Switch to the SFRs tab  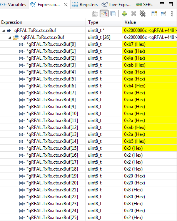[144, 5]
